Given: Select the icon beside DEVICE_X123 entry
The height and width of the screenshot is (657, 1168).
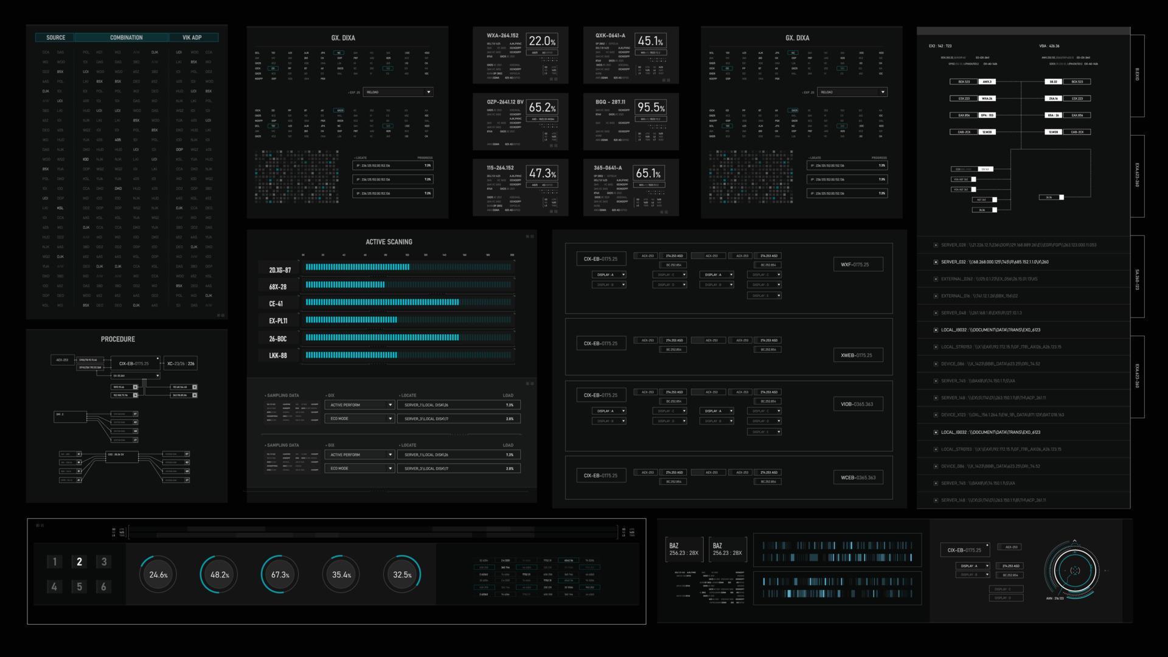Looking at the screenshot, I should pyautogui.click(x=935, y=414).
